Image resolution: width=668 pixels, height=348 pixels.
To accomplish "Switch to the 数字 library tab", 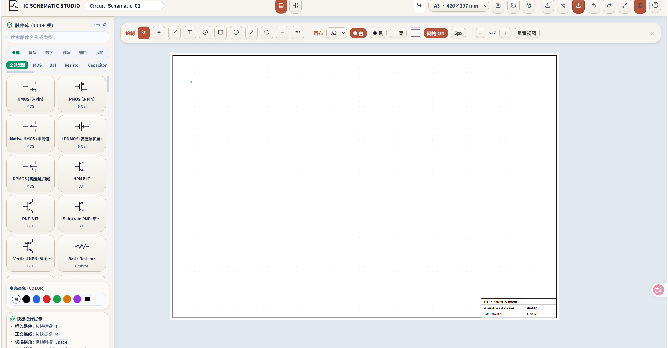I will coord(49,53).
